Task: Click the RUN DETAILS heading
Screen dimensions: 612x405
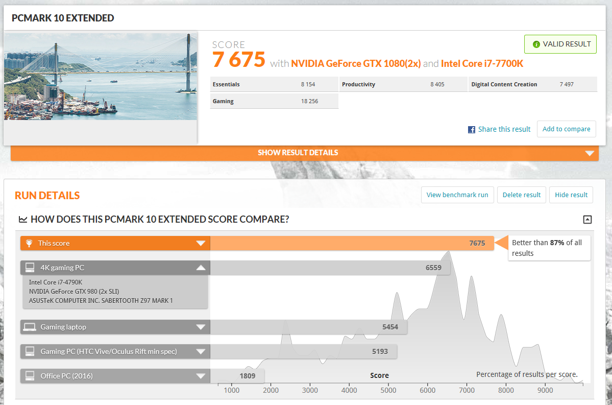Action: coord(47,195)
